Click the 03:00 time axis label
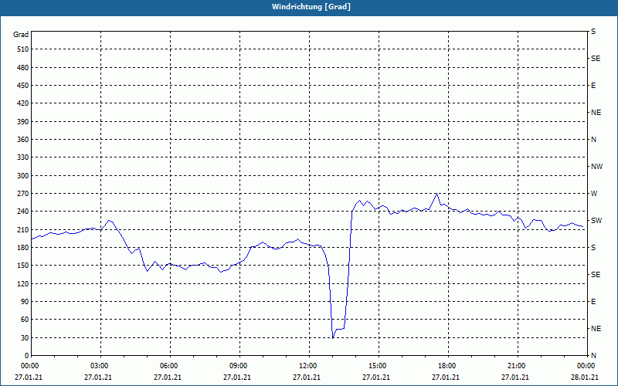This screenshot has width=618, height=386. [x=99, y=366]
